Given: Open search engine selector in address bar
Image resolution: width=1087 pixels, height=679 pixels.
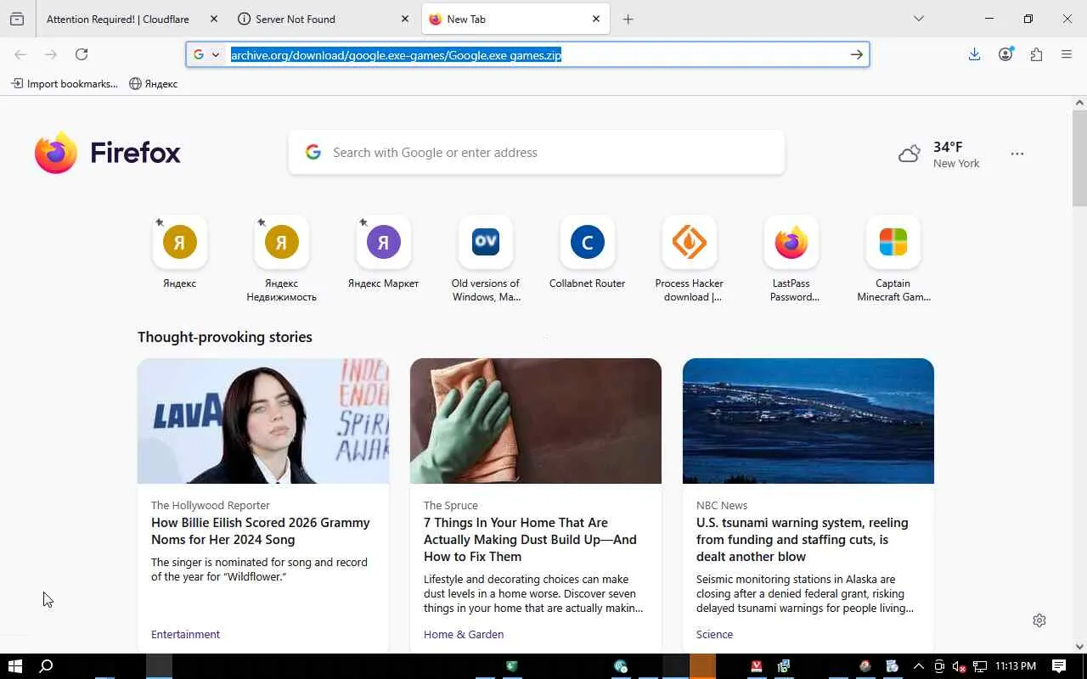Looking at the screenshot, I should click(x=206, y=54).
